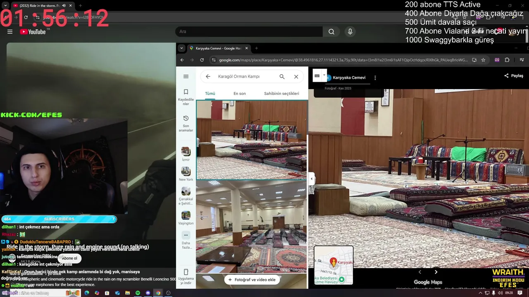Close the Ride in the storm tab
The image size is (529, 297).
(x=71, y=5)
